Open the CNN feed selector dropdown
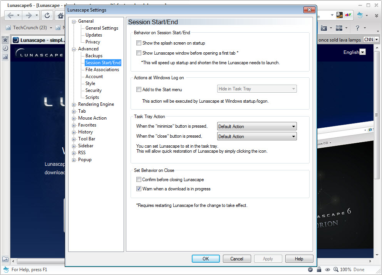The width and height of the screenshot is (382, 275). click(x=377, y=40)
